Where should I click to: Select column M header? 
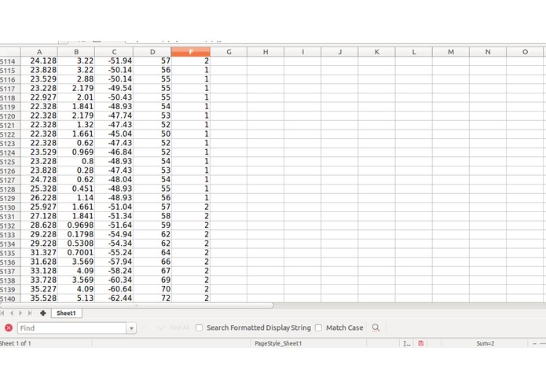pos(451,52)
